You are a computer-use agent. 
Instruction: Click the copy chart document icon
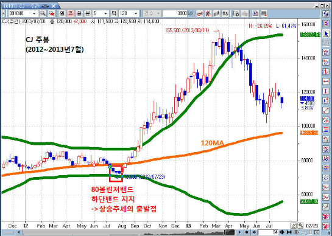(236, 13)
